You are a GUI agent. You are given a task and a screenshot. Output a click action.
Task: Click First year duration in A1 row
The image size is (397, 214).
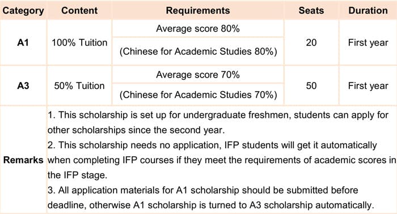368,42
